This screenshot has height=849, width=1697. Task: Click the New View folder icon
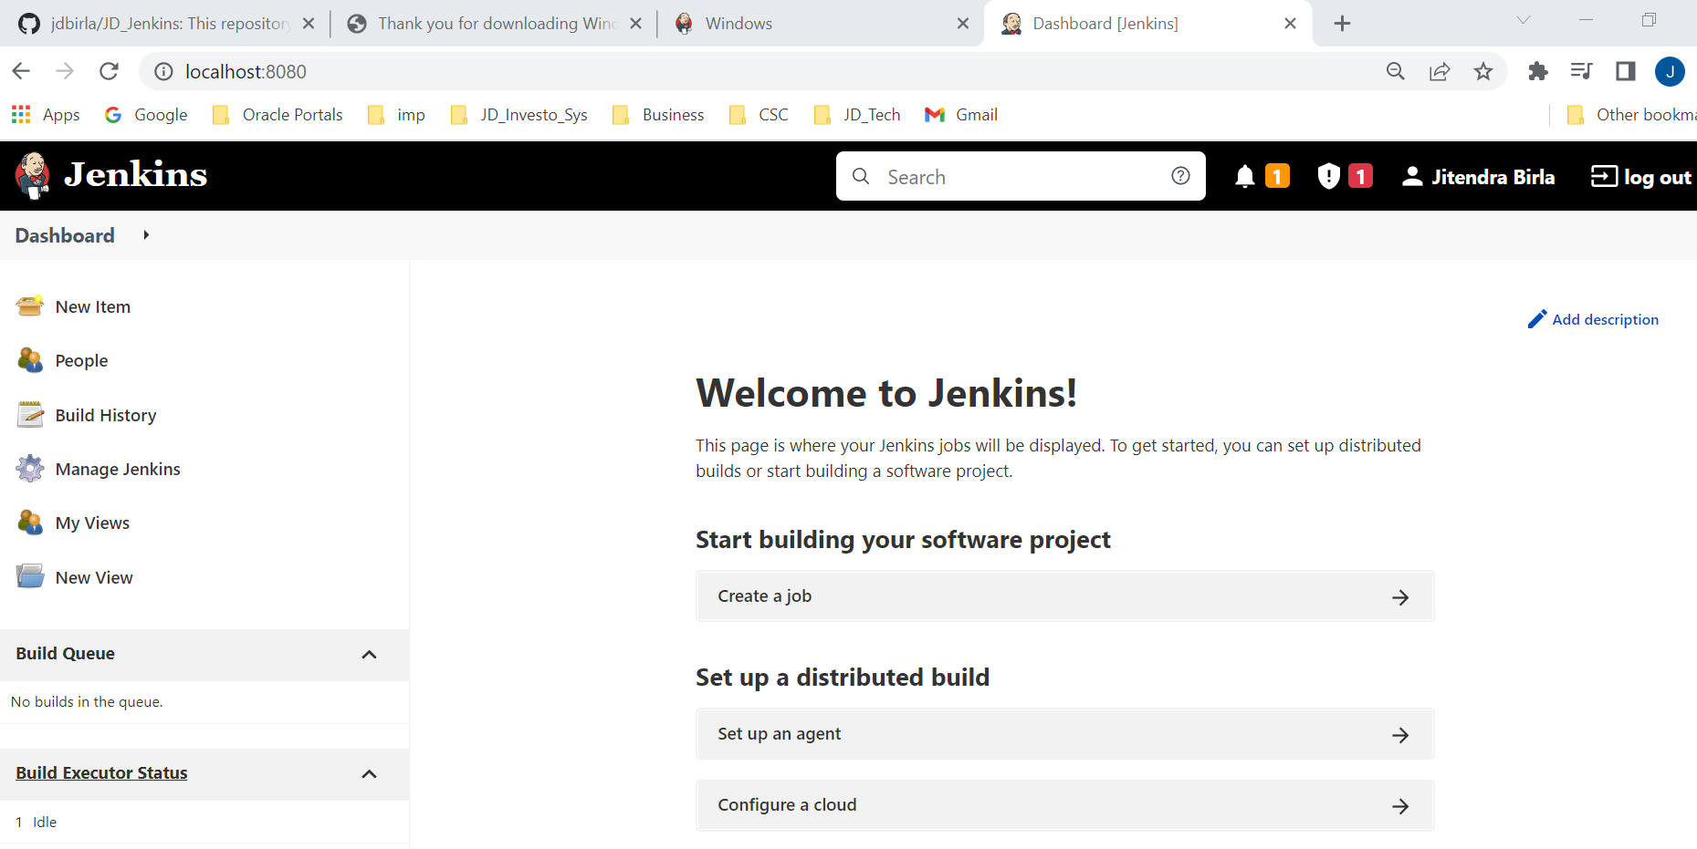[30, 576]
